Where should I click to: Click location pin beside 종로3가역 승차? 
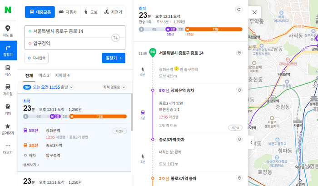click(x=239, y=178)
